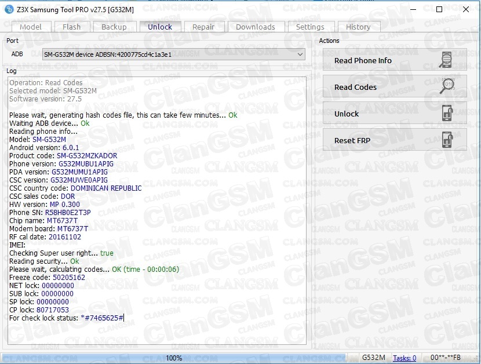
Task: Expand the ADB port device dropdown
Action: (x=174, y=54)
